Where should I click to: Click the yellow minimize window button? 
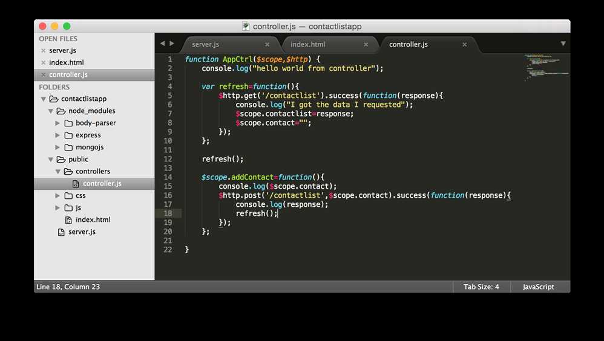54,26
